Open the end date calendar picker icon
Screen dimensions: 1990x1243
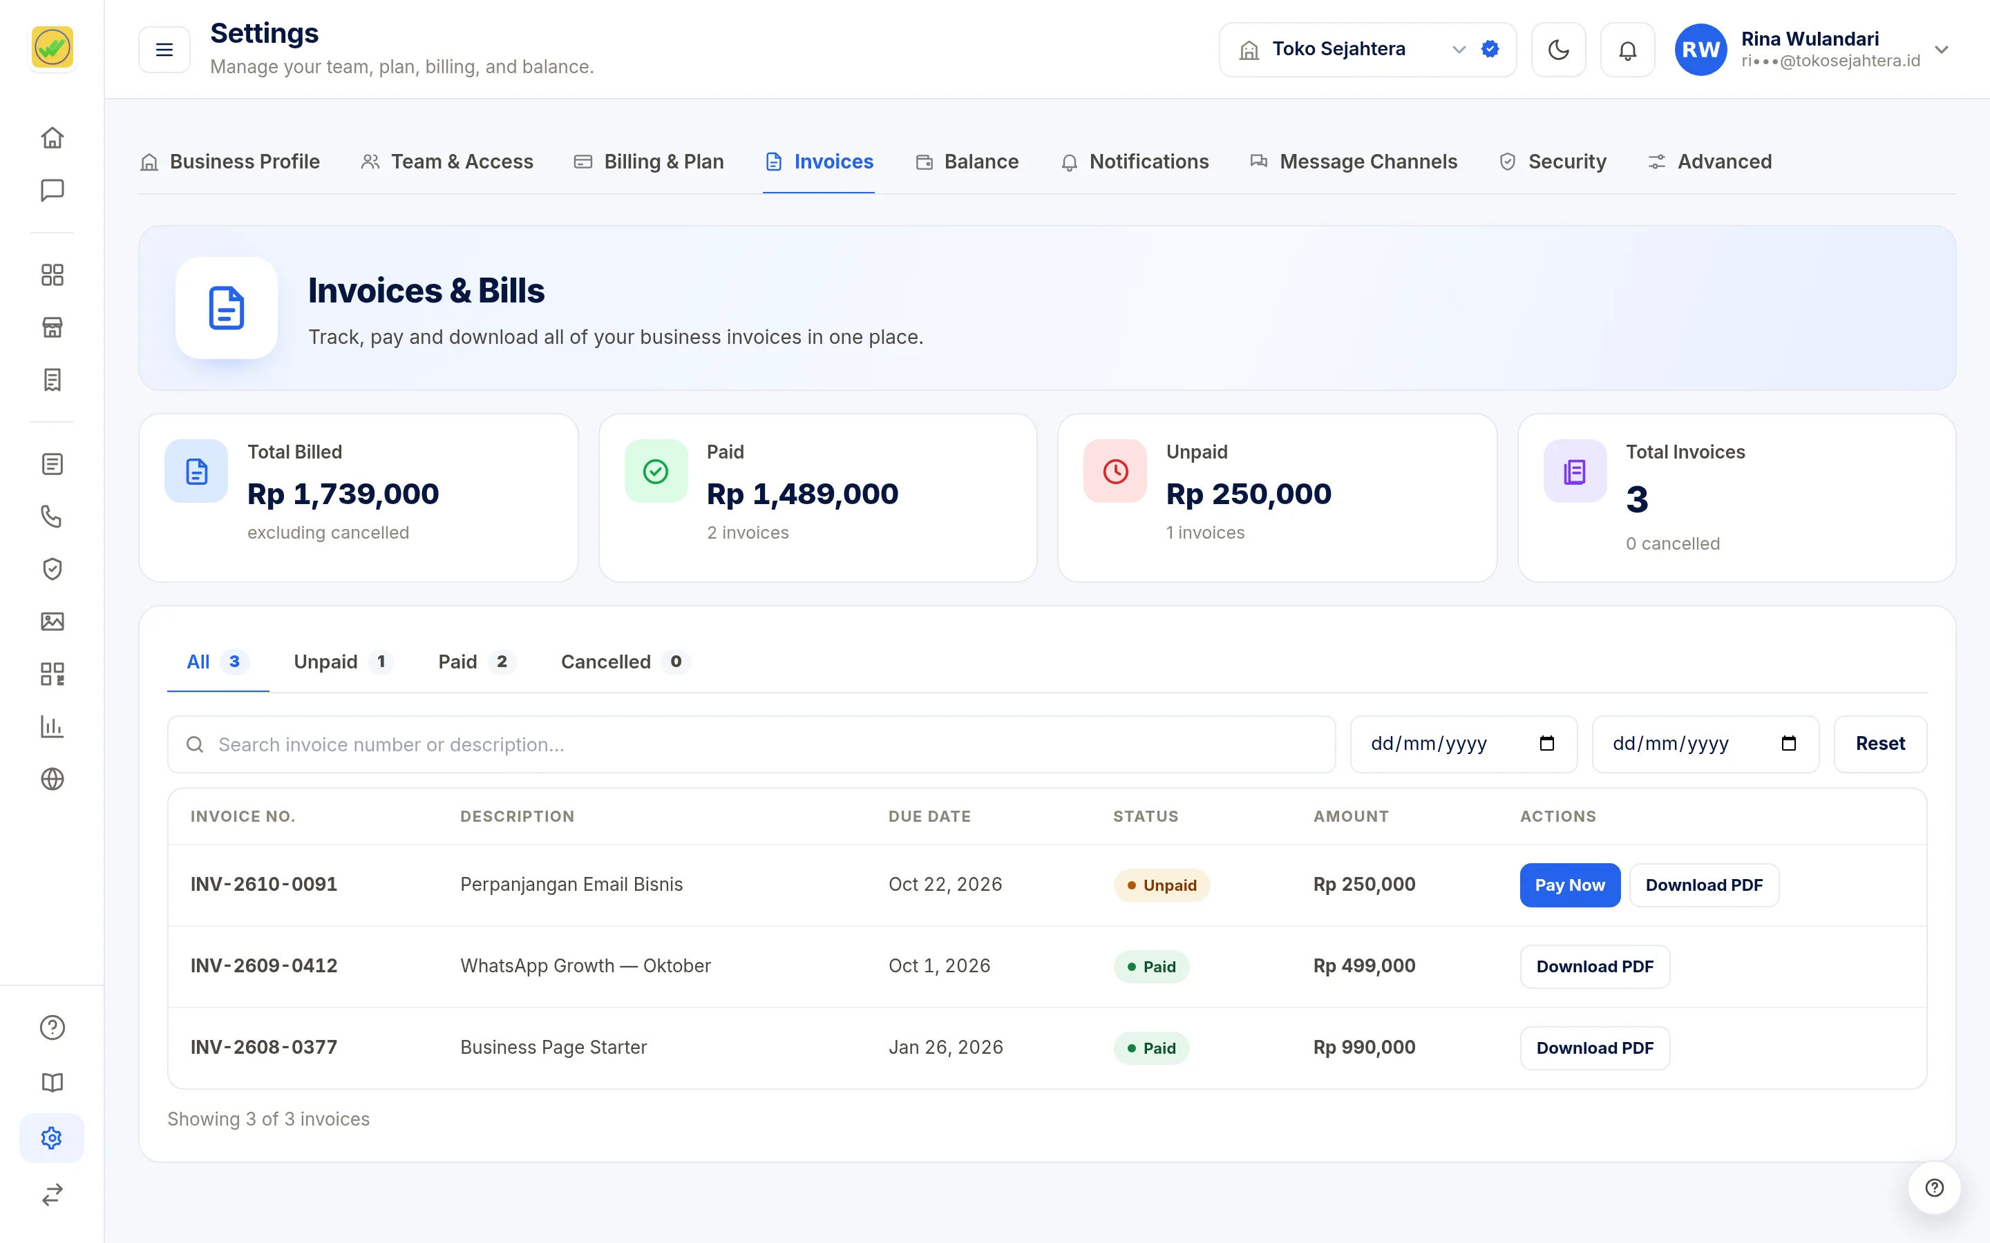click(1788, 743)
